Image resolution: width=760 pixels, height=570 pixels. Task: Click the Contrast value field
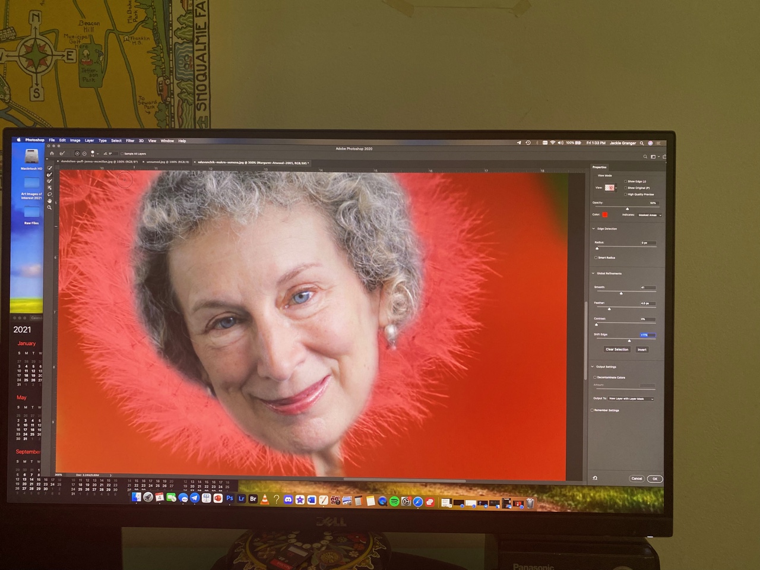[647, 319]
